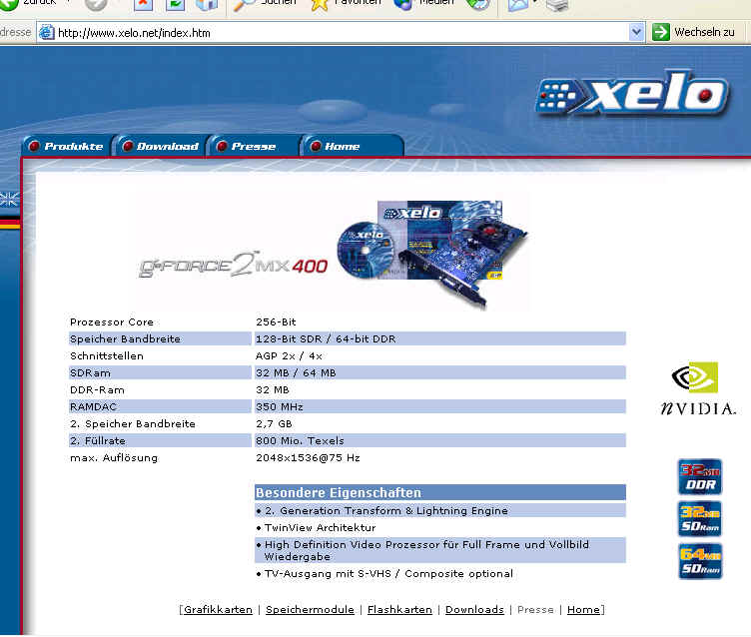Follow the Downloads footer link

point(474,610)
